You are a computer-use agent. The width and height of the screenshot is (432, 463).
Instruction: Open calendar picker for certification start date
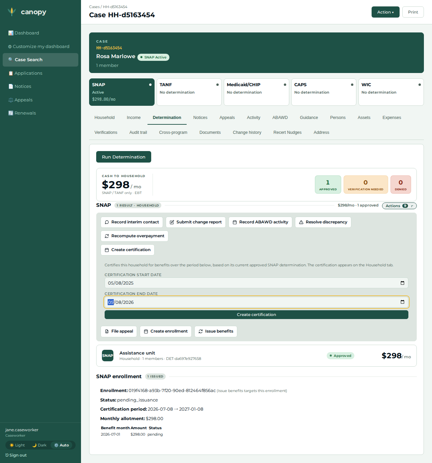tap(402, 283)
